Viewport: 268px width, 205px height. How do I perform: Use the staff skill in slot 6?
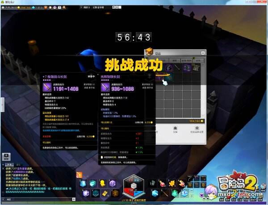[x=164, y=193]
